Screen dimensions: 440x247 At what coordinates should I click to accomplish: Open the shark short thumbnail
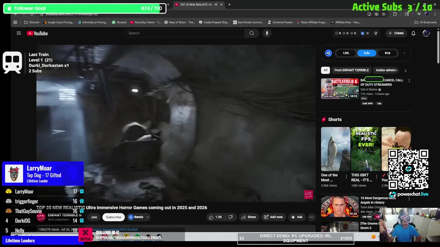335,149
